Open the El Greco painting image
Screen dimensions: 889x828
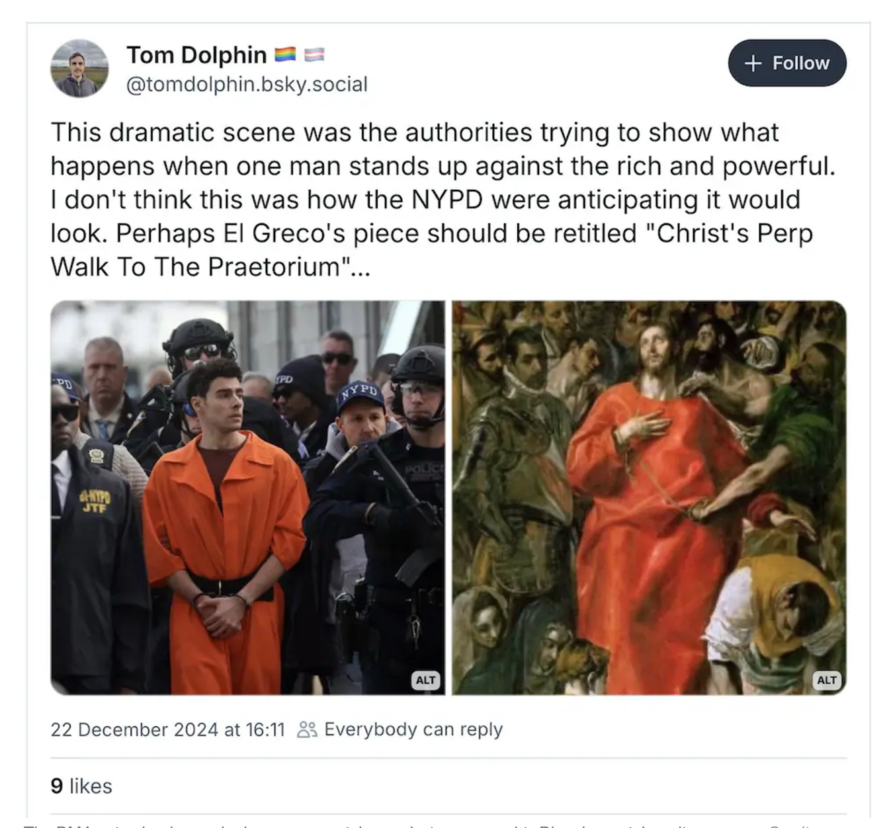click(x=649, y=497)
